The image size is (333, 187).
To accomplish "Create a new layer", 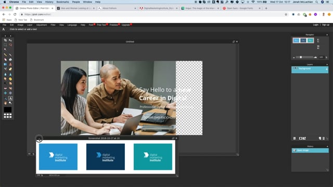I will point(320,139).
